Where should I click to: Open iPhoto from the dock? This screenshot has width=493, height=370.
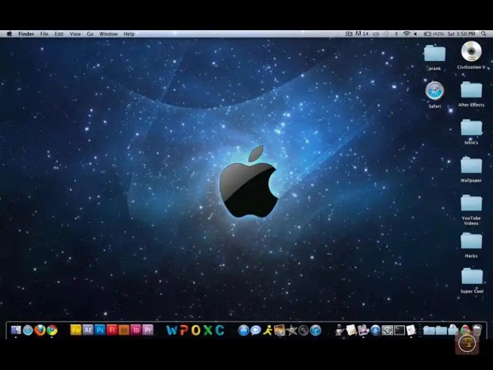[280, 330]
